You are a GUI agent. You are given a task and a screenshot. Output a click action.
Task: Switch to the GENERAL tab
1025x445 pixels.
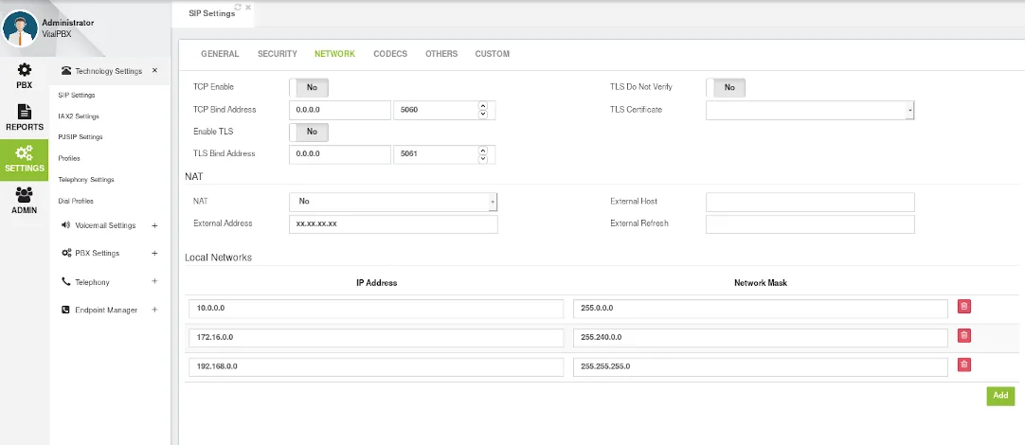(220, 54)
